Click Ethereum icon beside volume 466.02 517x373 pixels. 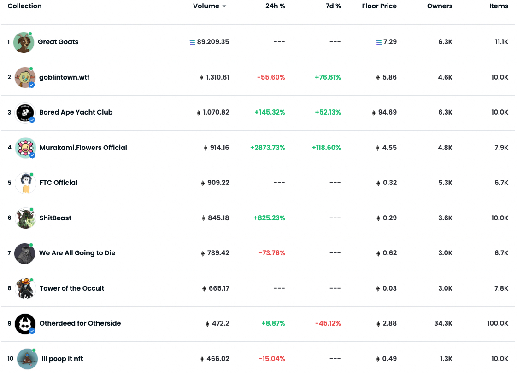202,359
